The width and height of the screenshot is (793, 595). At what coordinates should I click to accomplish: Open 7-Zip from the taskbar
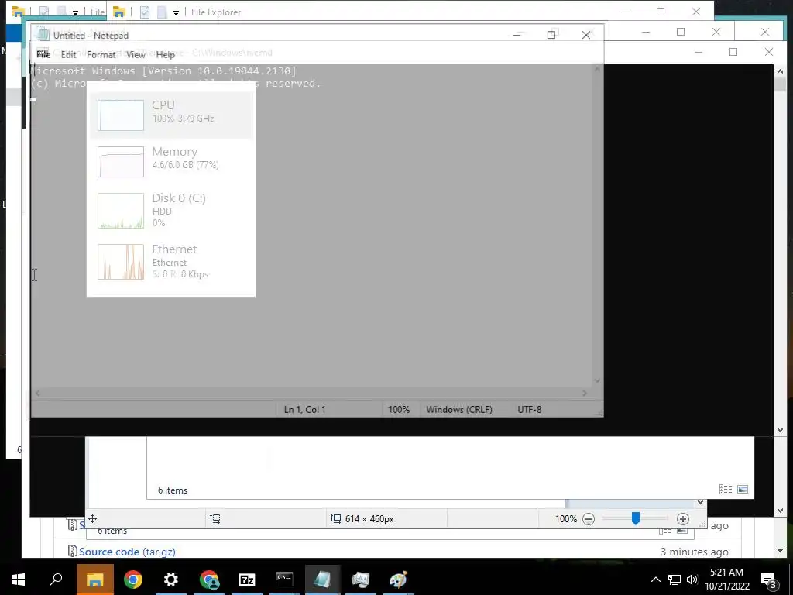click(x=247, y=580)
